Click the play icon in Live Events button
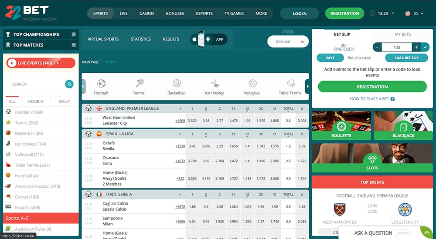The image size is (436, 239). click(x=12, y=63)
